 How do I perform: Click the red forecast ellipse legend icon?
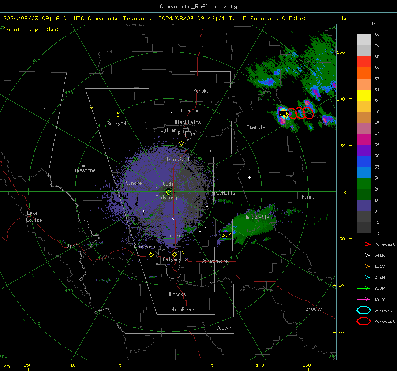363,321
